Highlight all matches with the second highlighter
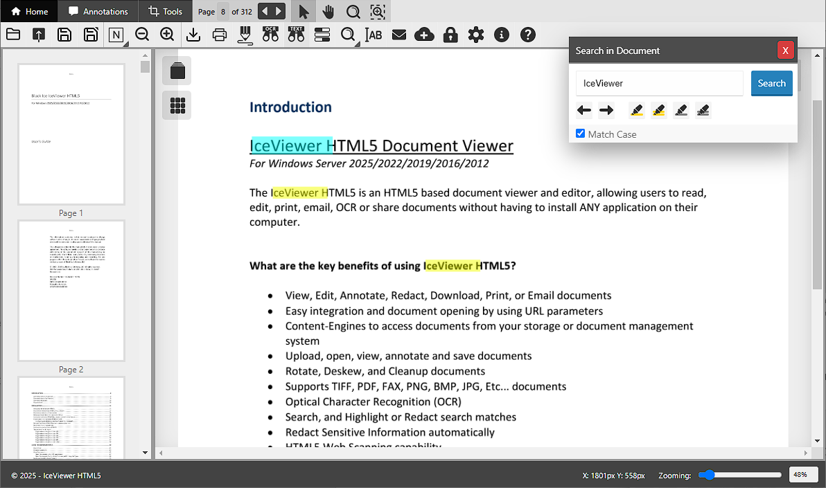The image size is (826, 488). click(658, 110)
